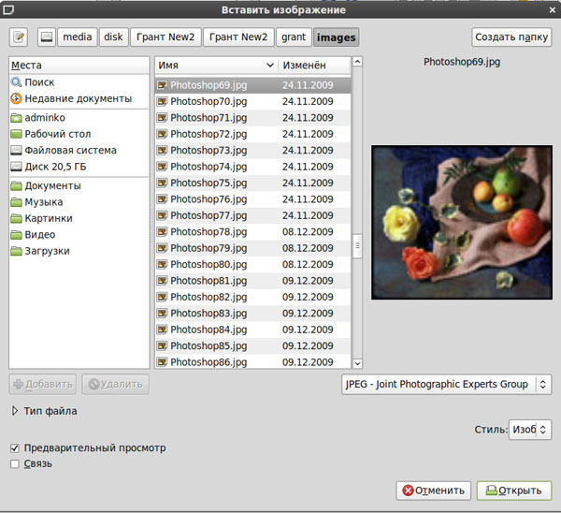Select Photoshop85.jpg in file list
The height and width of the screenshot is (513, 561).
253,346
